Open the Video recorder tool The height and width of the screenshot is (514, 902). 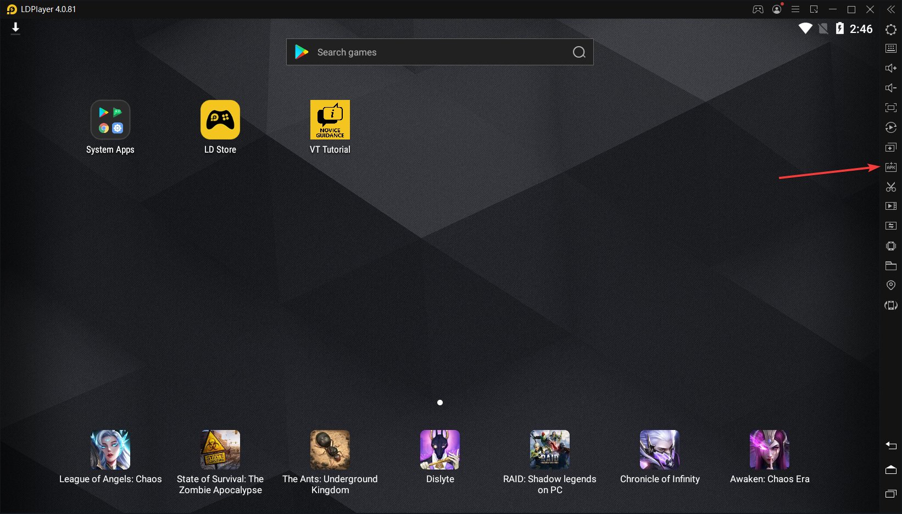(891, 206)
